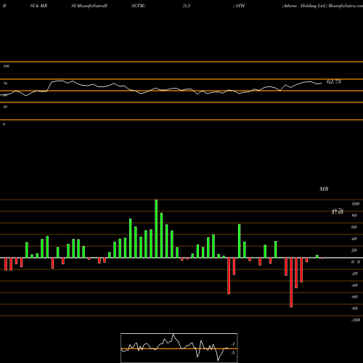
Task: Click the MR label above the histogram
Action: (324, 189)
